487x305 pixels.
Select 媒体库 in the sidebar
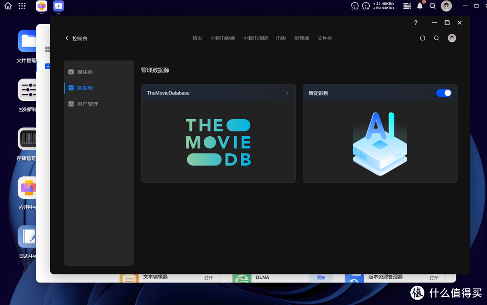click(85, 72)
